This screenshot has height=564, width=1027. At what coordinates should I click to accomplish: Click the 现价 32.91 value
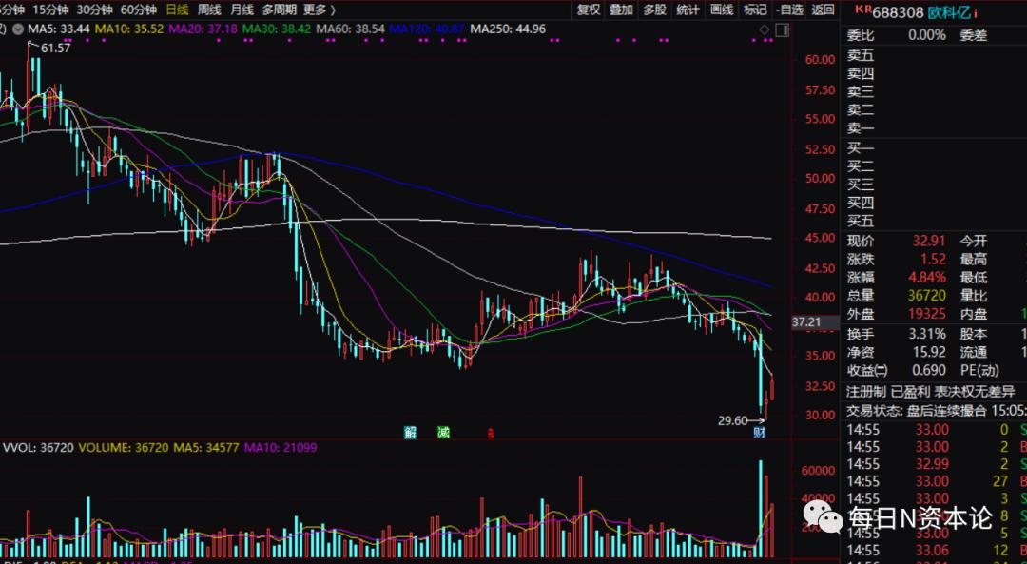click(x=929, y=241)
